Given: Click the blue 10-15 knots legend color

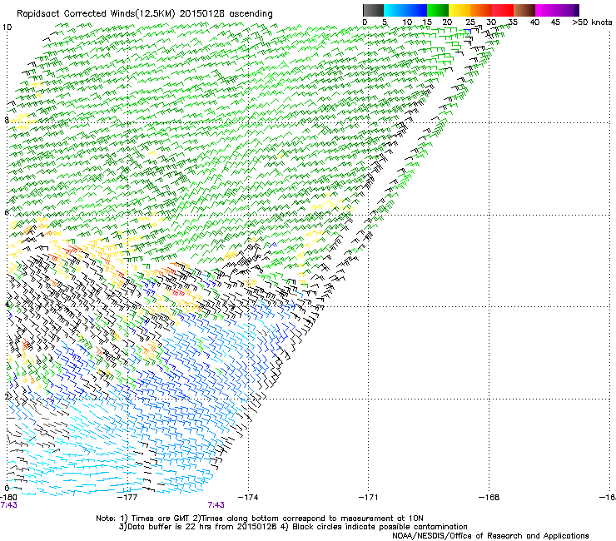Looking at the screenshot, I should 416,10.
